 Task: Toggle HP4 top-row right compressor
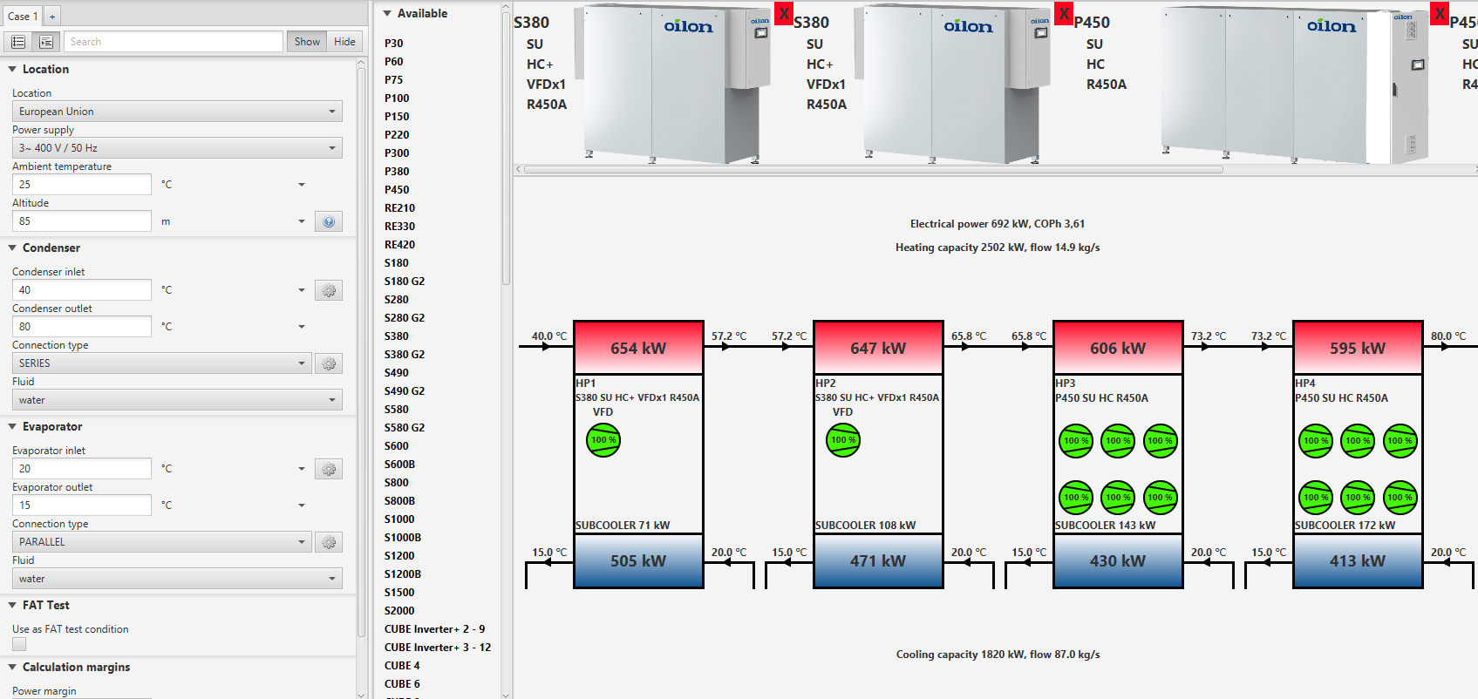[x=1400, y=441]
